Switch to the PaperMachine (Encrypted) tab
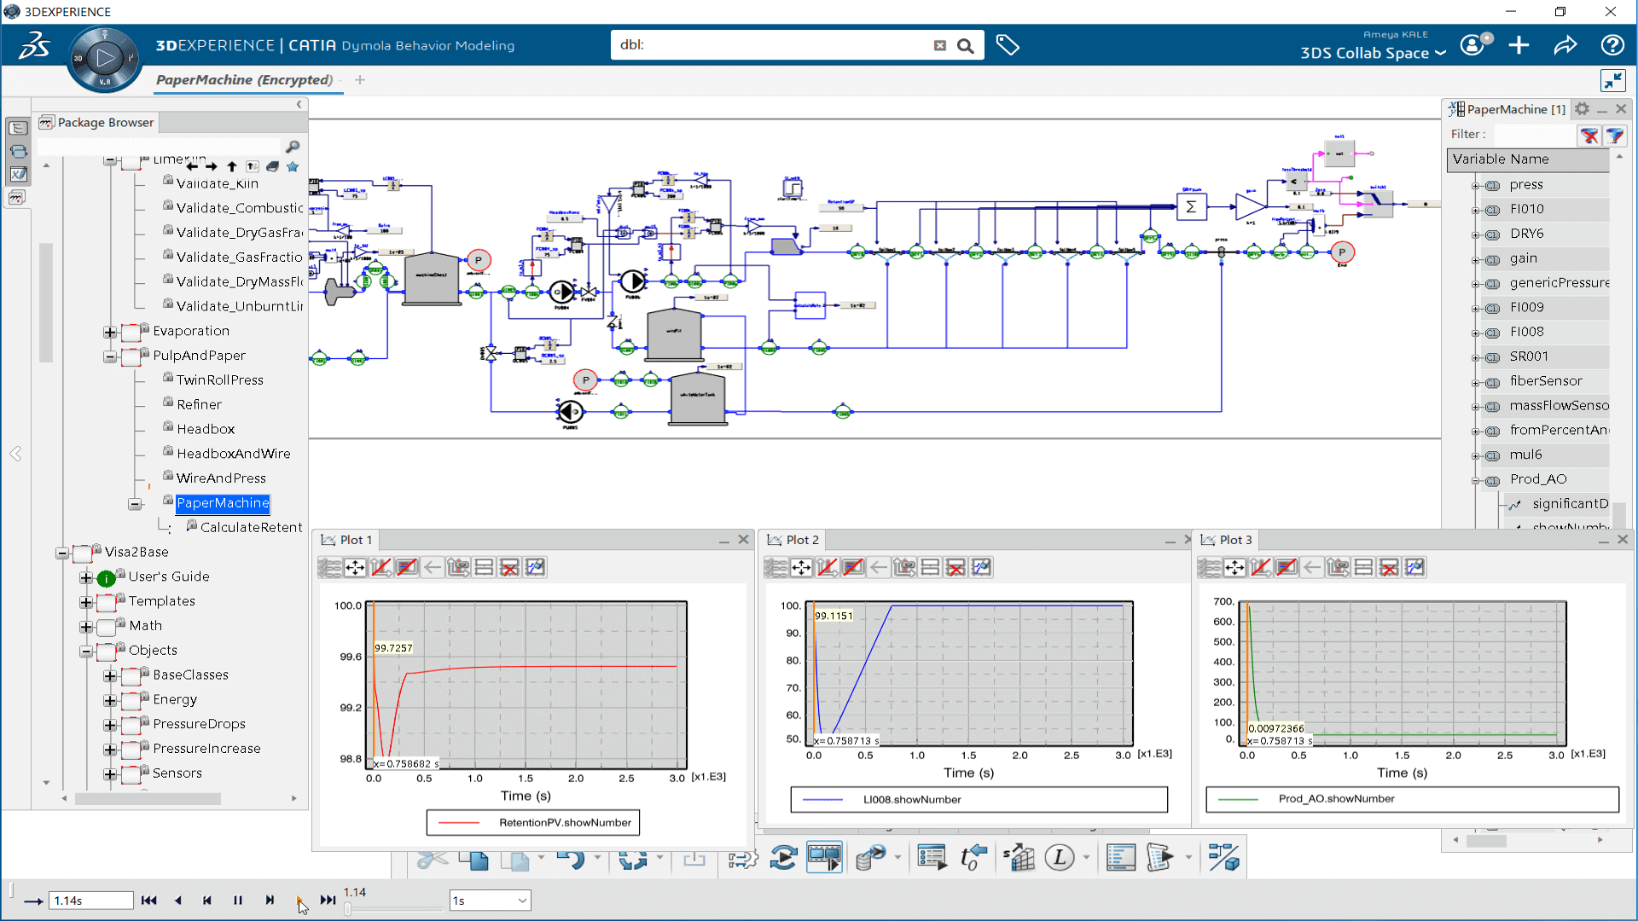Image resolution: width=1638 pixels, height=921 pixels. [244, 80]
